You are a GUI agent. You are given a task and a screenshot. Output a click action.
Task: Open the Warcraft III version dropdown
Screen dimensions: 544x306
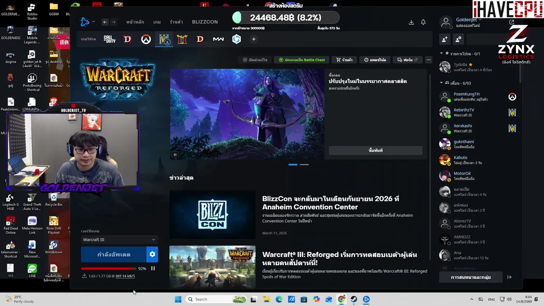119,240
